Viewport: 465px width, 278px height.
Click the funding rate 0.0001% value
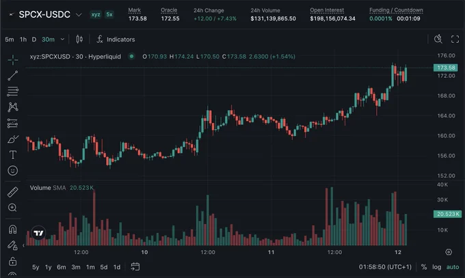(380, 18)
